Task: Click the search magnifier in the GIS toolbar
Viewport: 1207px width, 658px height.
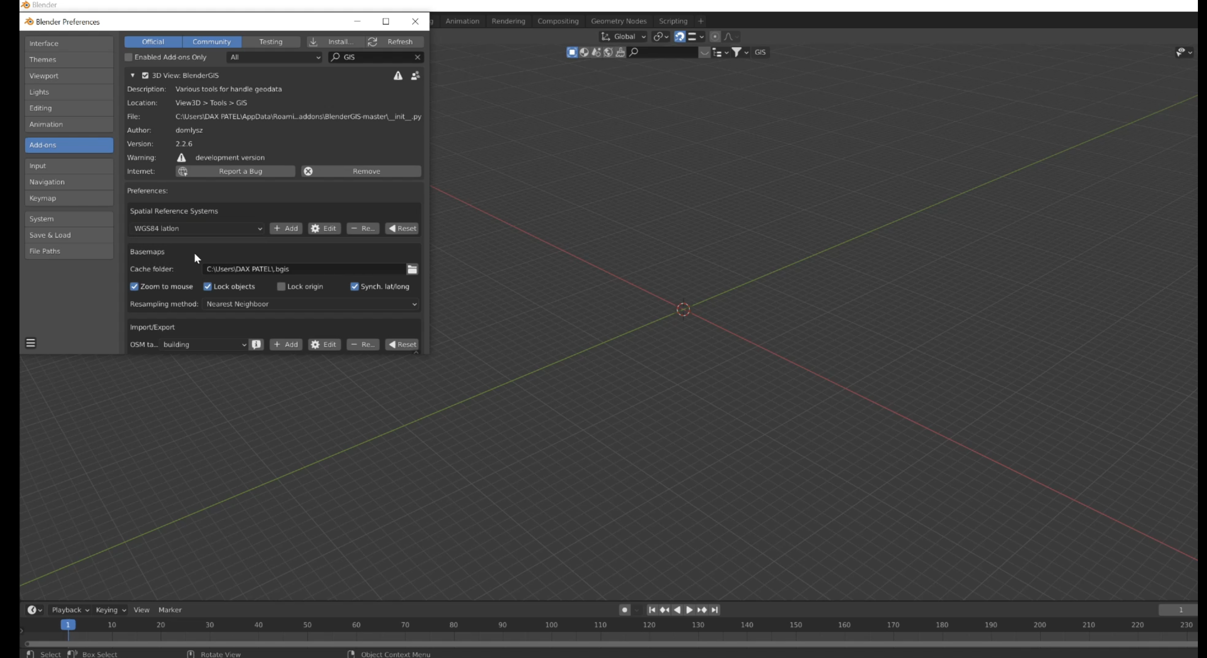Action: (x=634, y=52)
